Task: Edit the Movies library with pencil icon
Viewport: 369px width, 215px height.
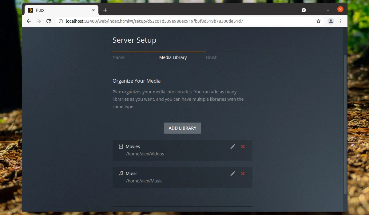Action: point(233,147)
